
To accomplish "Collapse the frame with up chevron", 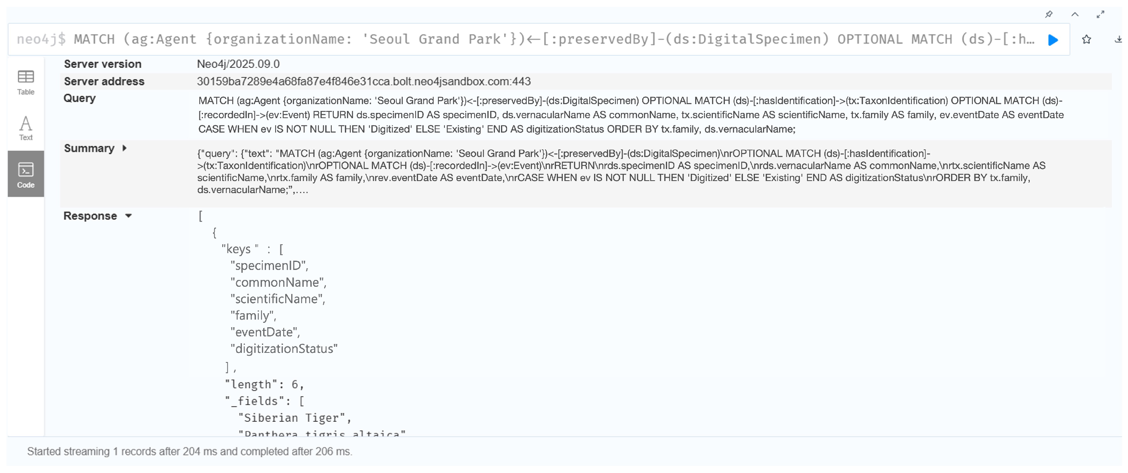I will tap(1075, 14).
